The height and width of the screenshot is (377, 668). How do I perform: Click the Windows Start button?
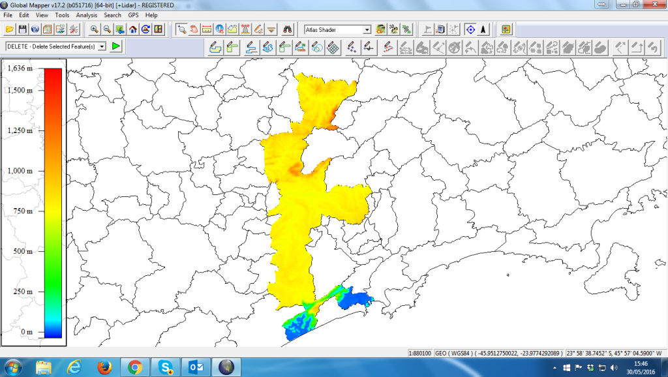(14, 367)
